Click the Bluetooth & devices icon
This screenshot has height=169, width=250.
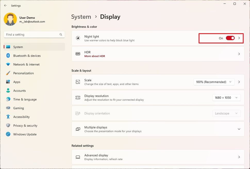(8, 56)
